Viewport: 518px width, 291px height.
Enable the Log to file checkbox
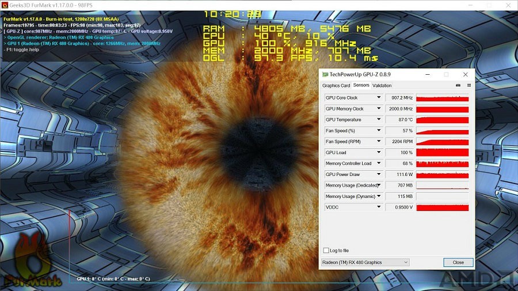[x=326, y=250]
